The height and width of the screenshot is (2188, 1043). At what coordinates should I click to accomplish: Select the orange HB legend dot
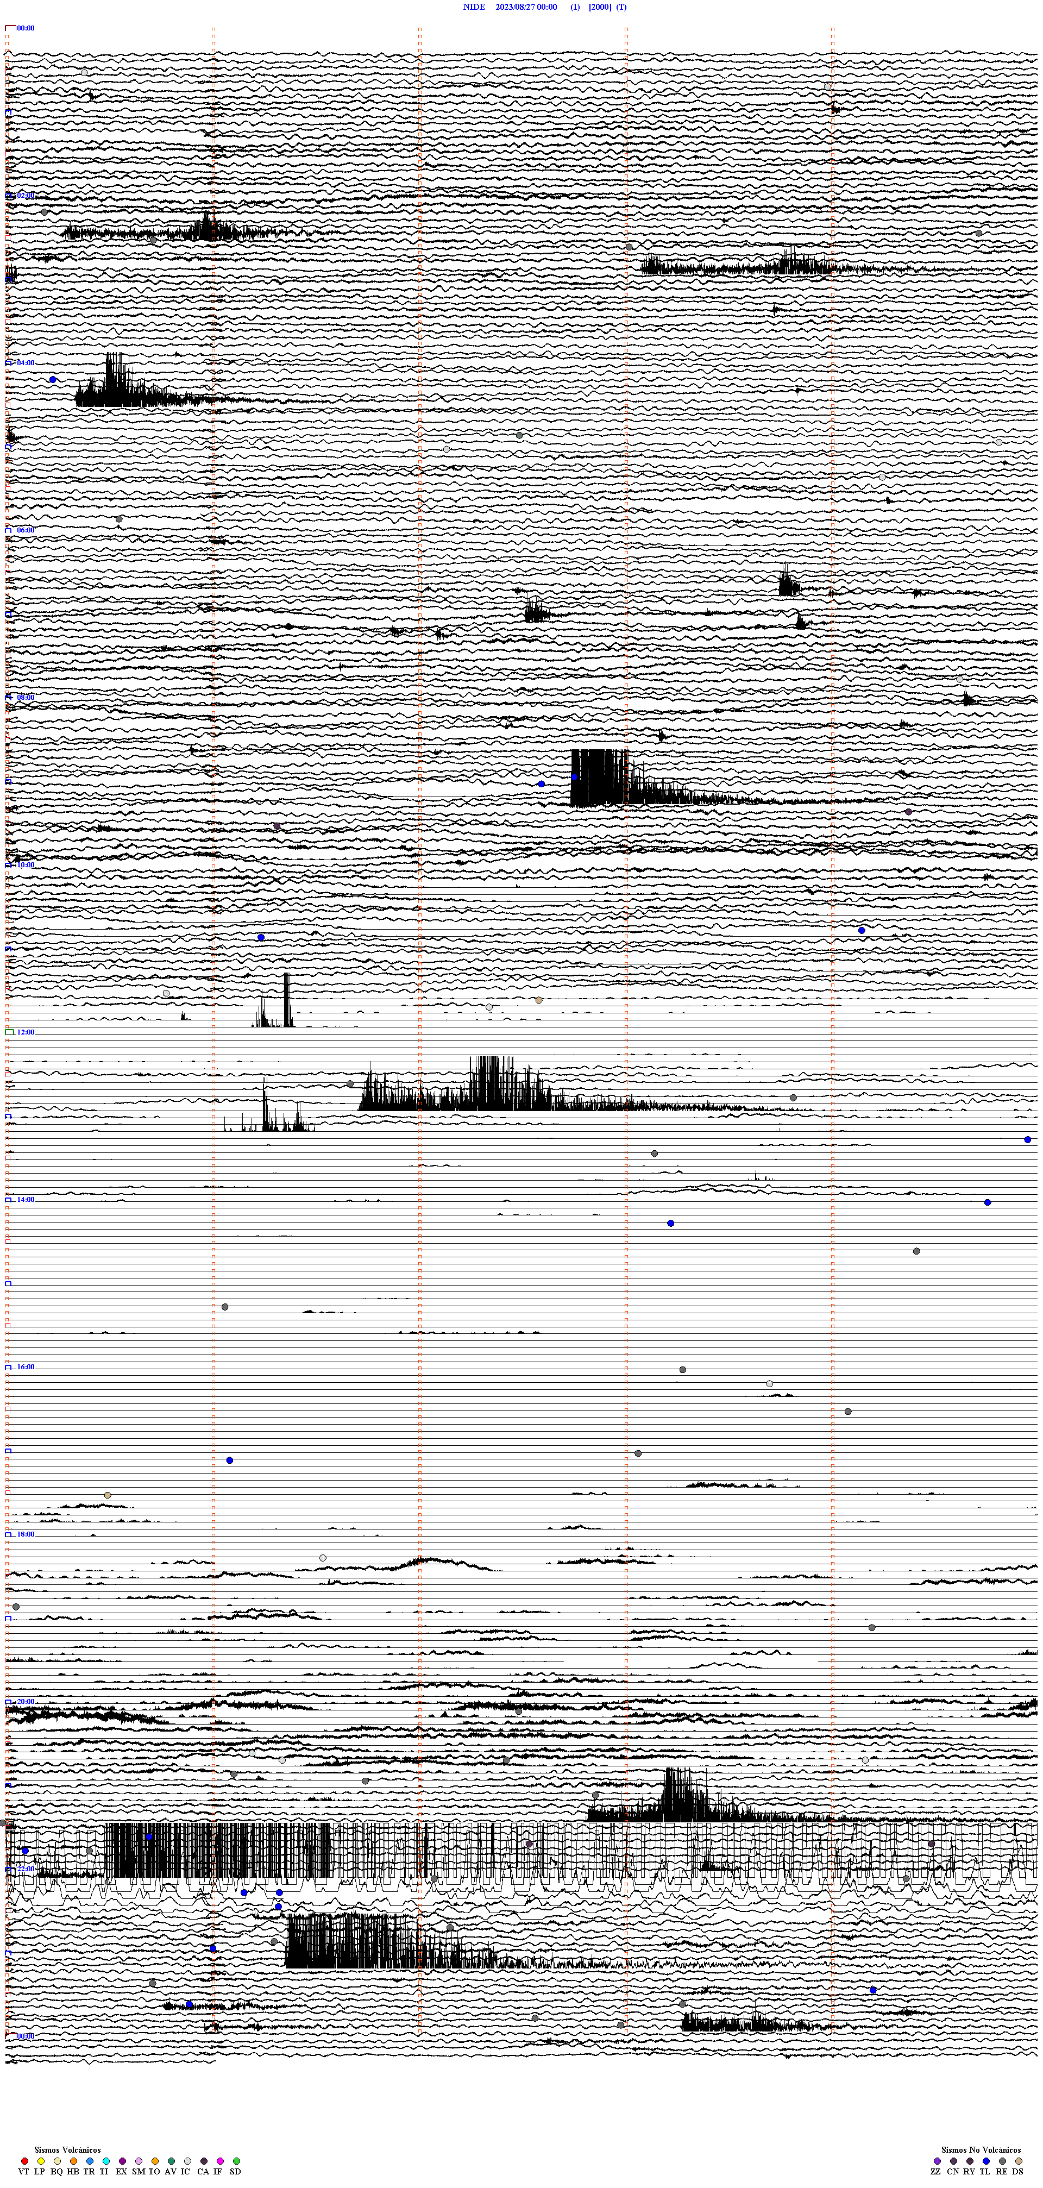point(74,2161)
